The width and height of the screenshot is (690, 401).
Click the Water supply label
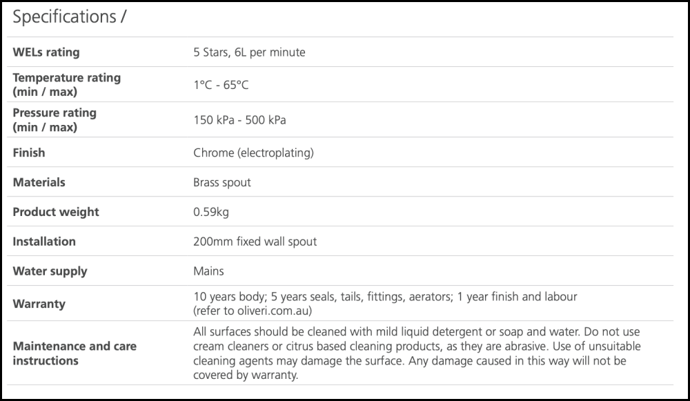50,271
